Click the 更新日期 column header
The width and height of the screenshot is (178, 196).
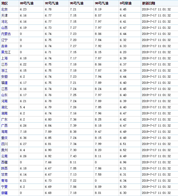[149, 3]
